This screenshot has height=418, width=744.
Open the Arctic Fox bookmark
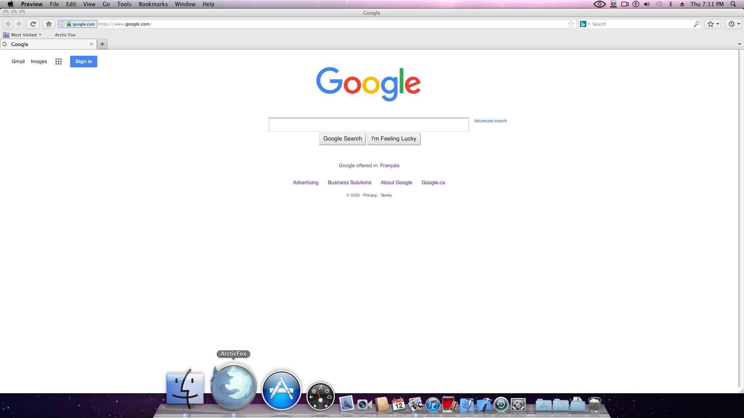pyautogui.click(x=65, y=35)
